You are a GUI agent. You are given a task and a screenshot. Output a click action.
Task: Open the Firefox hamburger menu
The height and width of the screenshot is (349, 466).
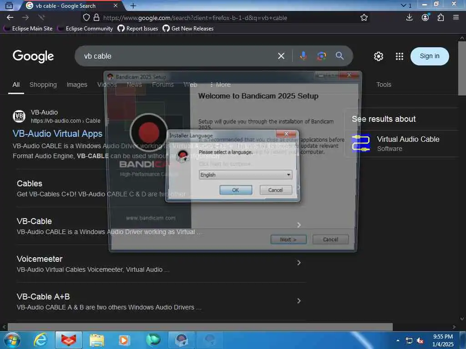tap(456, 17)
